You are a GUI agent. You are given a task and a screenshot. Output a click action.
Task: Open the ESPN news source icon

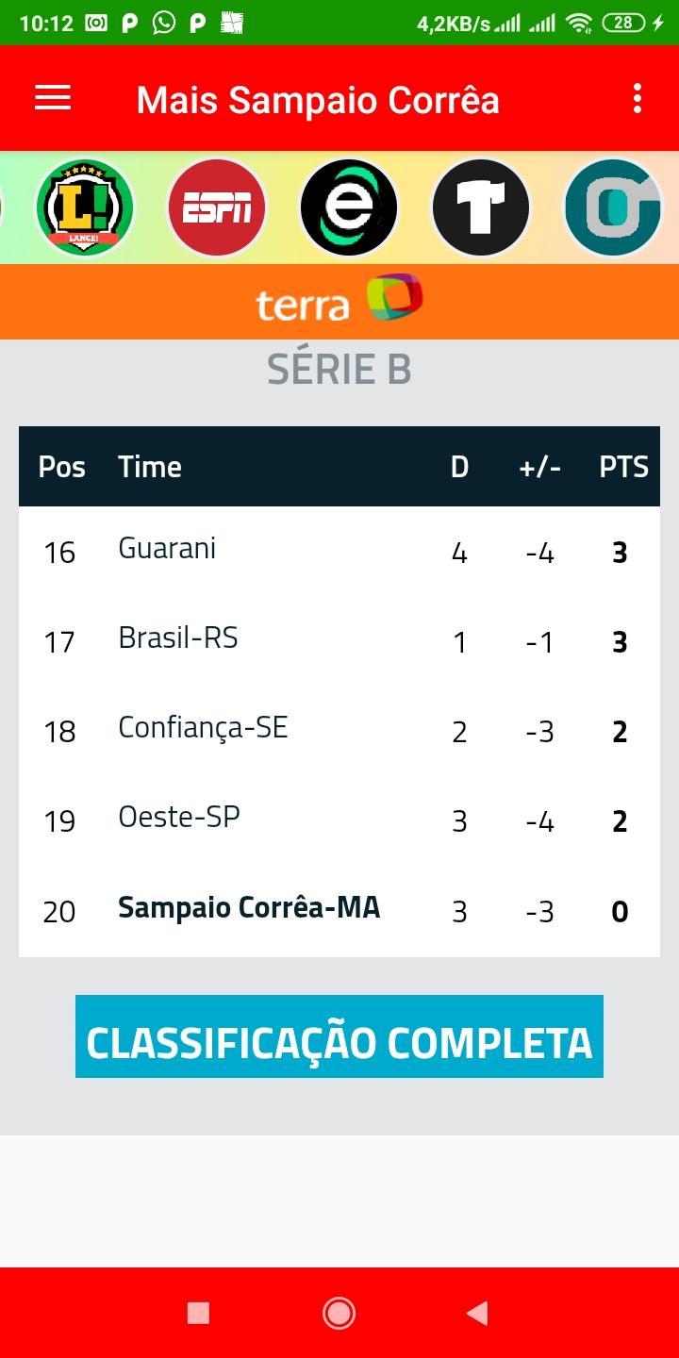coord(217,207)
